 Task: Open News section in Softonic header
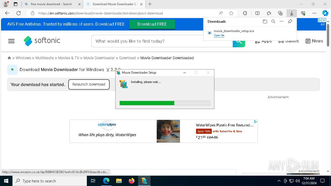(314, 41)
